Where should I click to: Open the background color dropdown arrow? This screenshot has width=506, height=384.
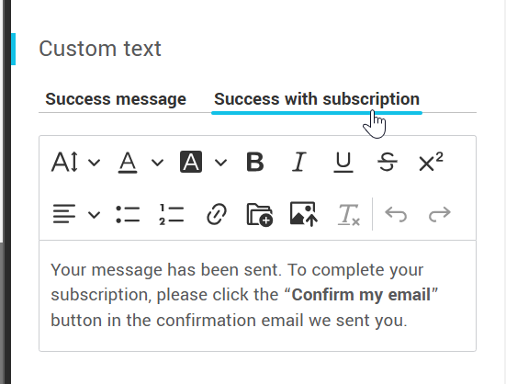(x=220, y=163)
